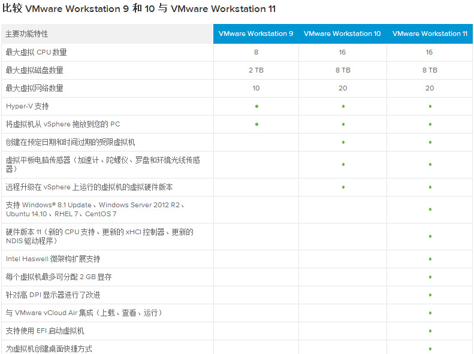Click network count '20' under Workstation 10

click(343, 88)
